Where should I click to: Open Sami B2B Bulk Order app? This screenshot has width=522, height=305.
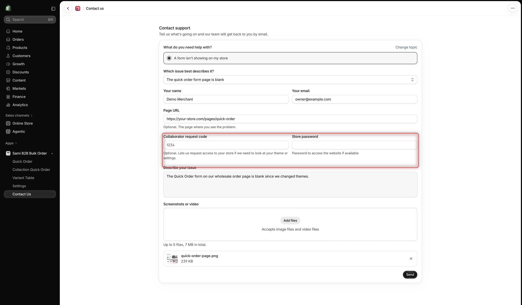[30, 153]
